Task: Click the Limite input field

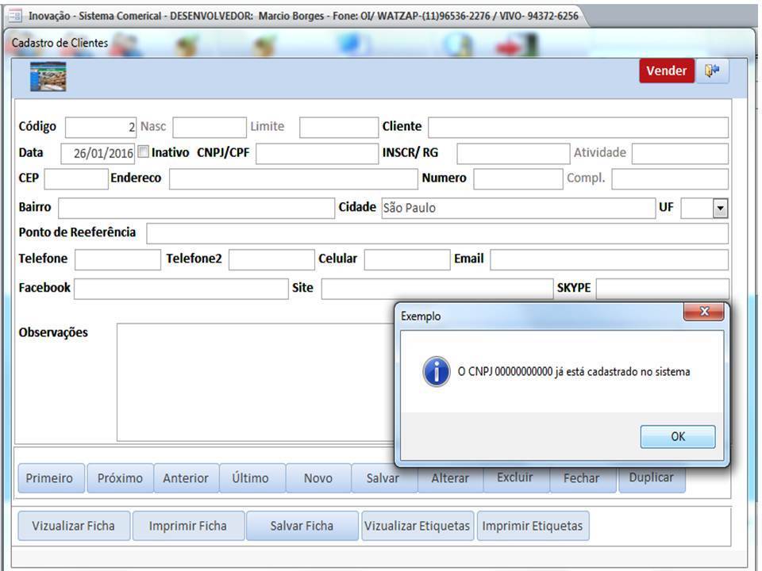Action: [339, 127]
